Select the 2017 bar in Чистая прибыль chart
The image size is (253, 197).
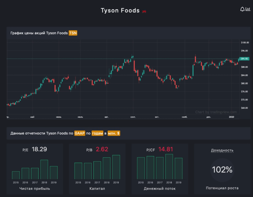(x=35, y=174)
